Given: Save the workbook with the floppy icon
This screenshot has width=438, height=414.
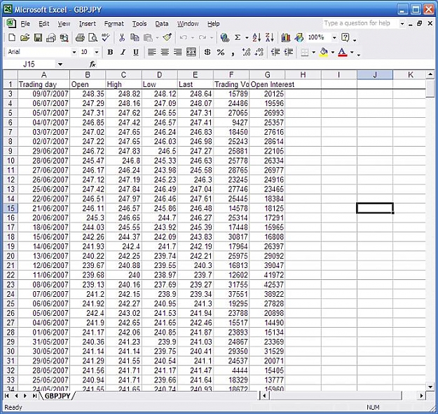Looking at the screenshot, I should pyautogui.click(x=38, y=37).
